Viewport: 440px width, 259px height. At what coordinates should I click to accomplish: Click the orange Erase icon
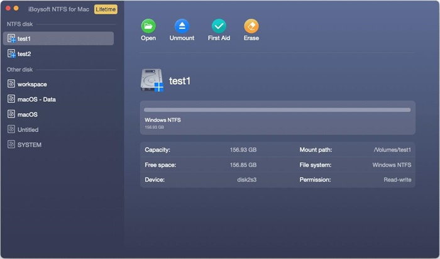[251, 26]
